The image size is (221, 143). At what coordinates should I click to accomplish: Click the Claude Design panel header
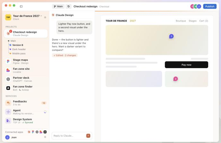point(63,15)
